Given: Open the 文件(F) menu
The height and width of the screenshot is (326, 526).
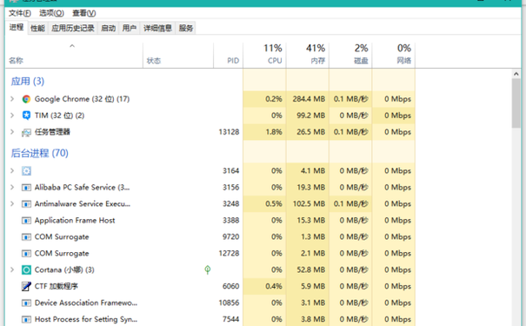Looking at the screenshot, I should (x=20, y=13).
